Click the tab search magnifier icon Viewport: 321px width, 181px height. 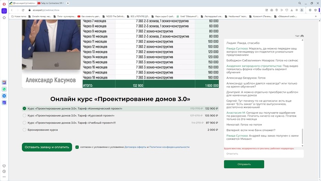tap(300, 3)
